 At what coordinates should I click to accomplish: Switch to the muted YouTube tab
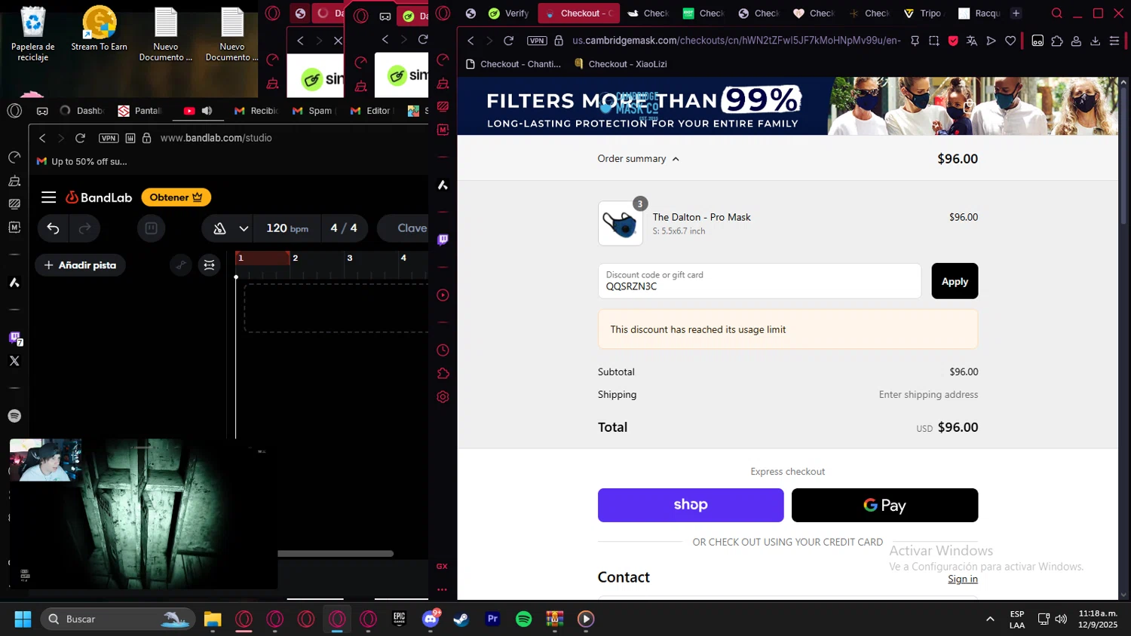[x=189, y=111]
